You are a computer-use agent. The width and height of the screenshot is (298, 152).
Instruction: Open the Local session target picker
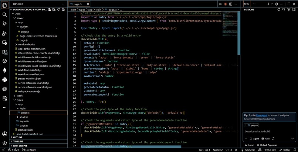[x=249, y=145]
